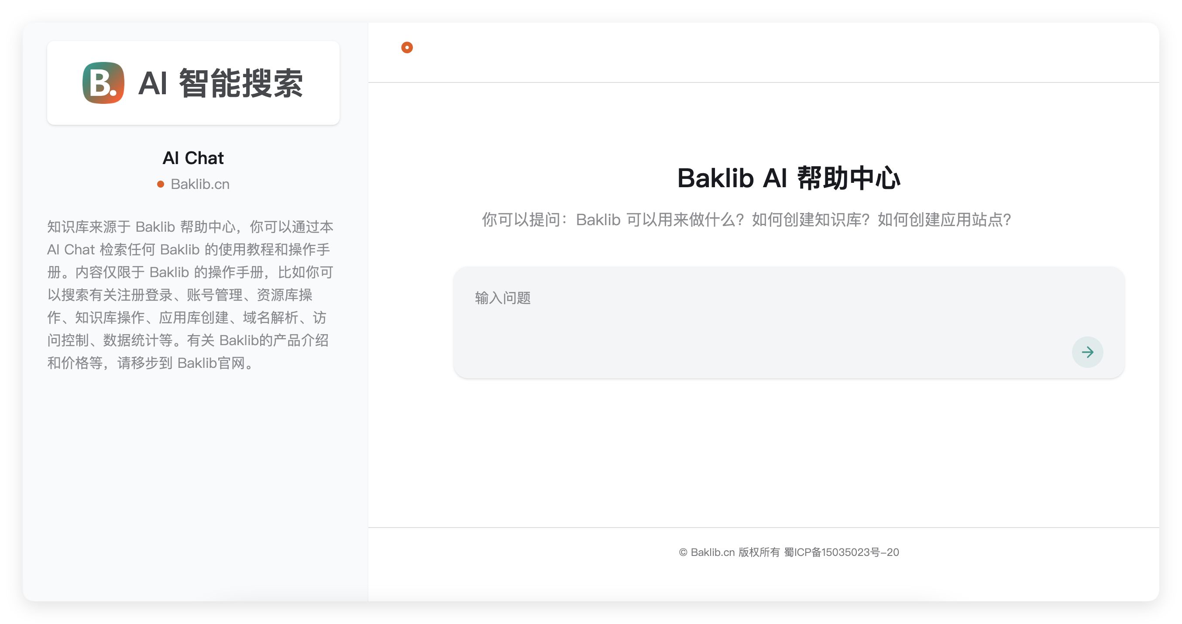Click the "Baklib AI 帮助中心" heading
Screen dimensions: 1182x624
coord(789,178)
